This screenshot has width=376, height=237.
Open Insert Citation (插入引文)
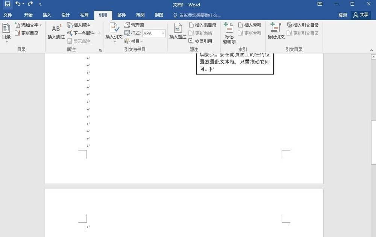(114, 32)
